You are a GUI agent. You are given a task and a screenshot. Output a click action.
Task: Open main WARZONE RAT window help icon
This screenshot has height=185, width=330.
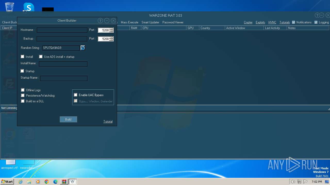317,15
